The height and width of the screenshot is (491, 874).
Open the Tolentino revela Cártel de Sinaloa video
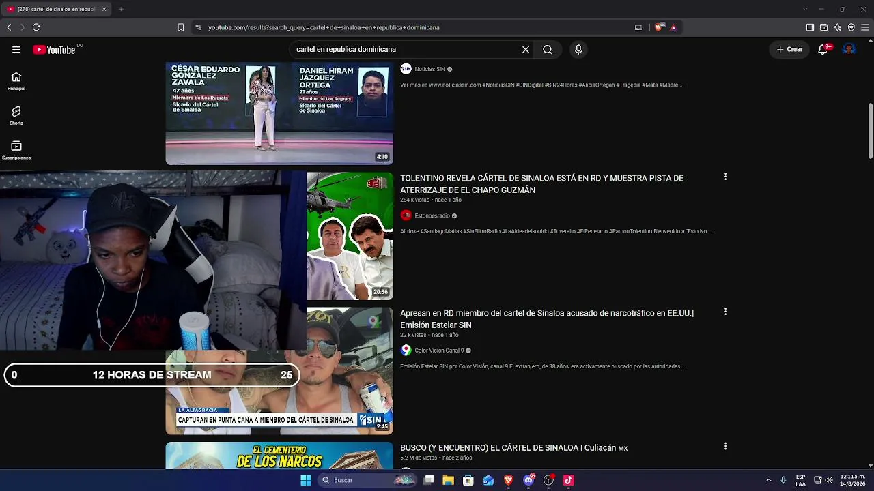[x=541, y=184]
